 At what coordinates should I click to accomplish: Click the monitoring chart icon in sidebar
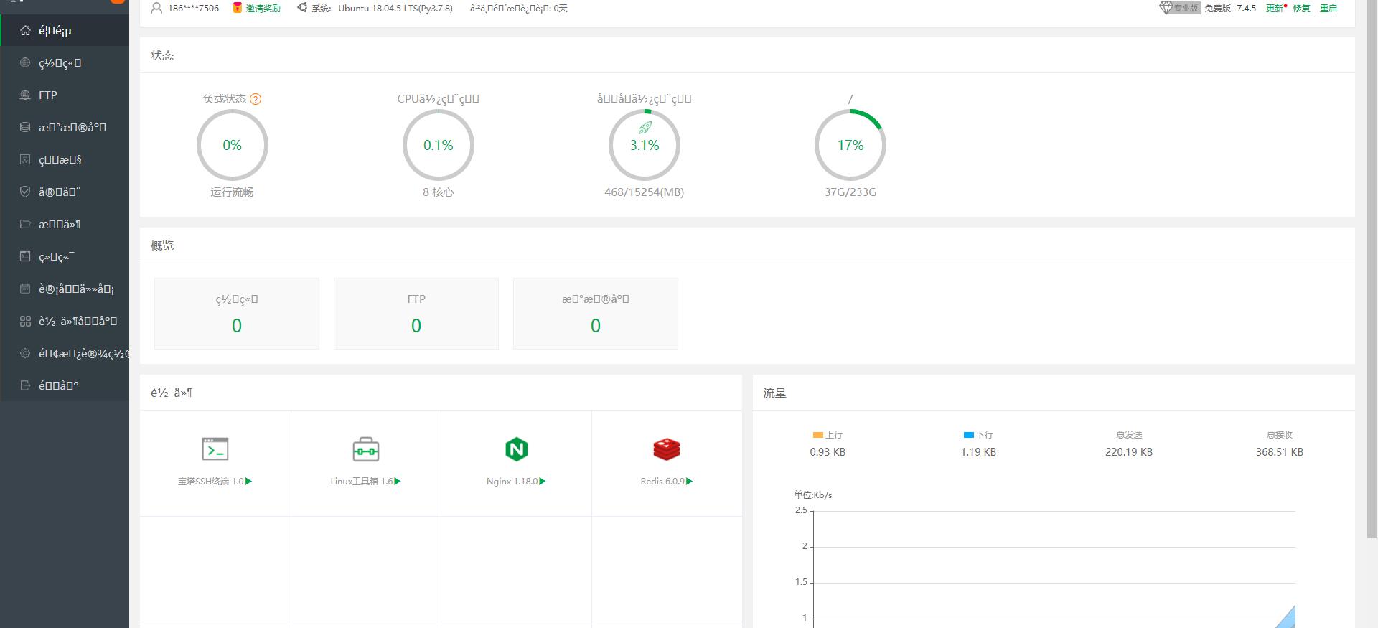click(x=25, y=159)
